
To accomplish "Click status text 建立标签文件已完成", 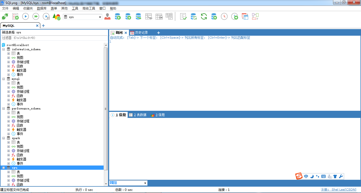I will point(15,190).
